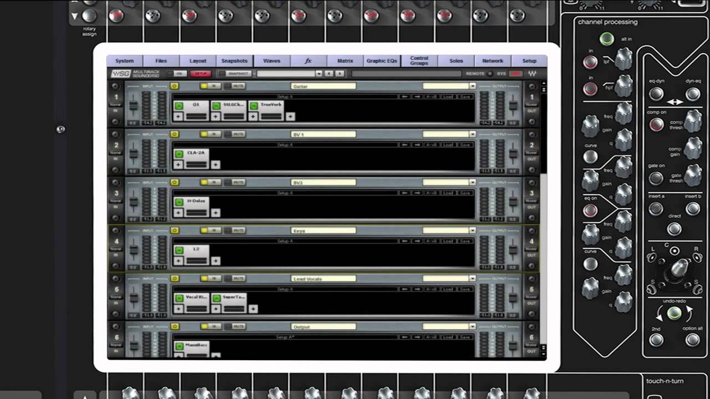This screenshot has width=710, height=399.
Task: Mute the Guitar rack
Action: 235,86
